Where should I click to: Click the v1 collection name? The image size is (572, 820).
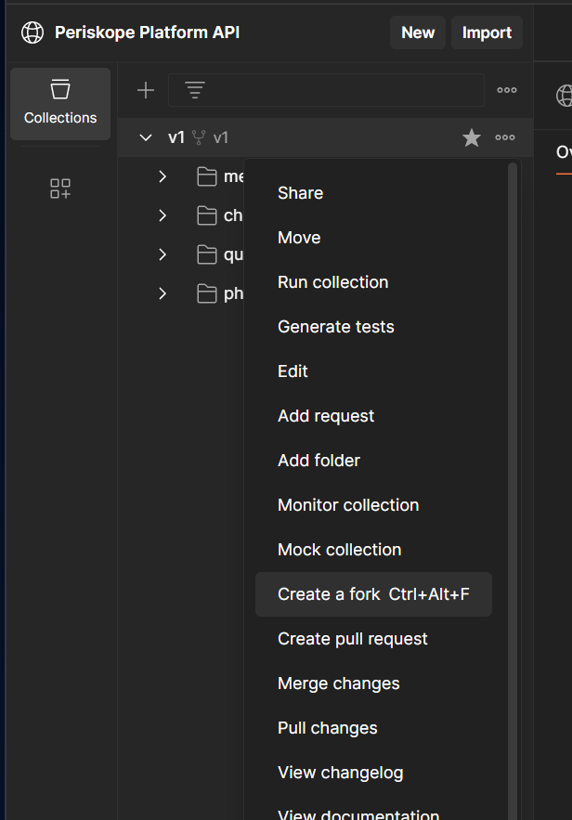pos(176,137)
